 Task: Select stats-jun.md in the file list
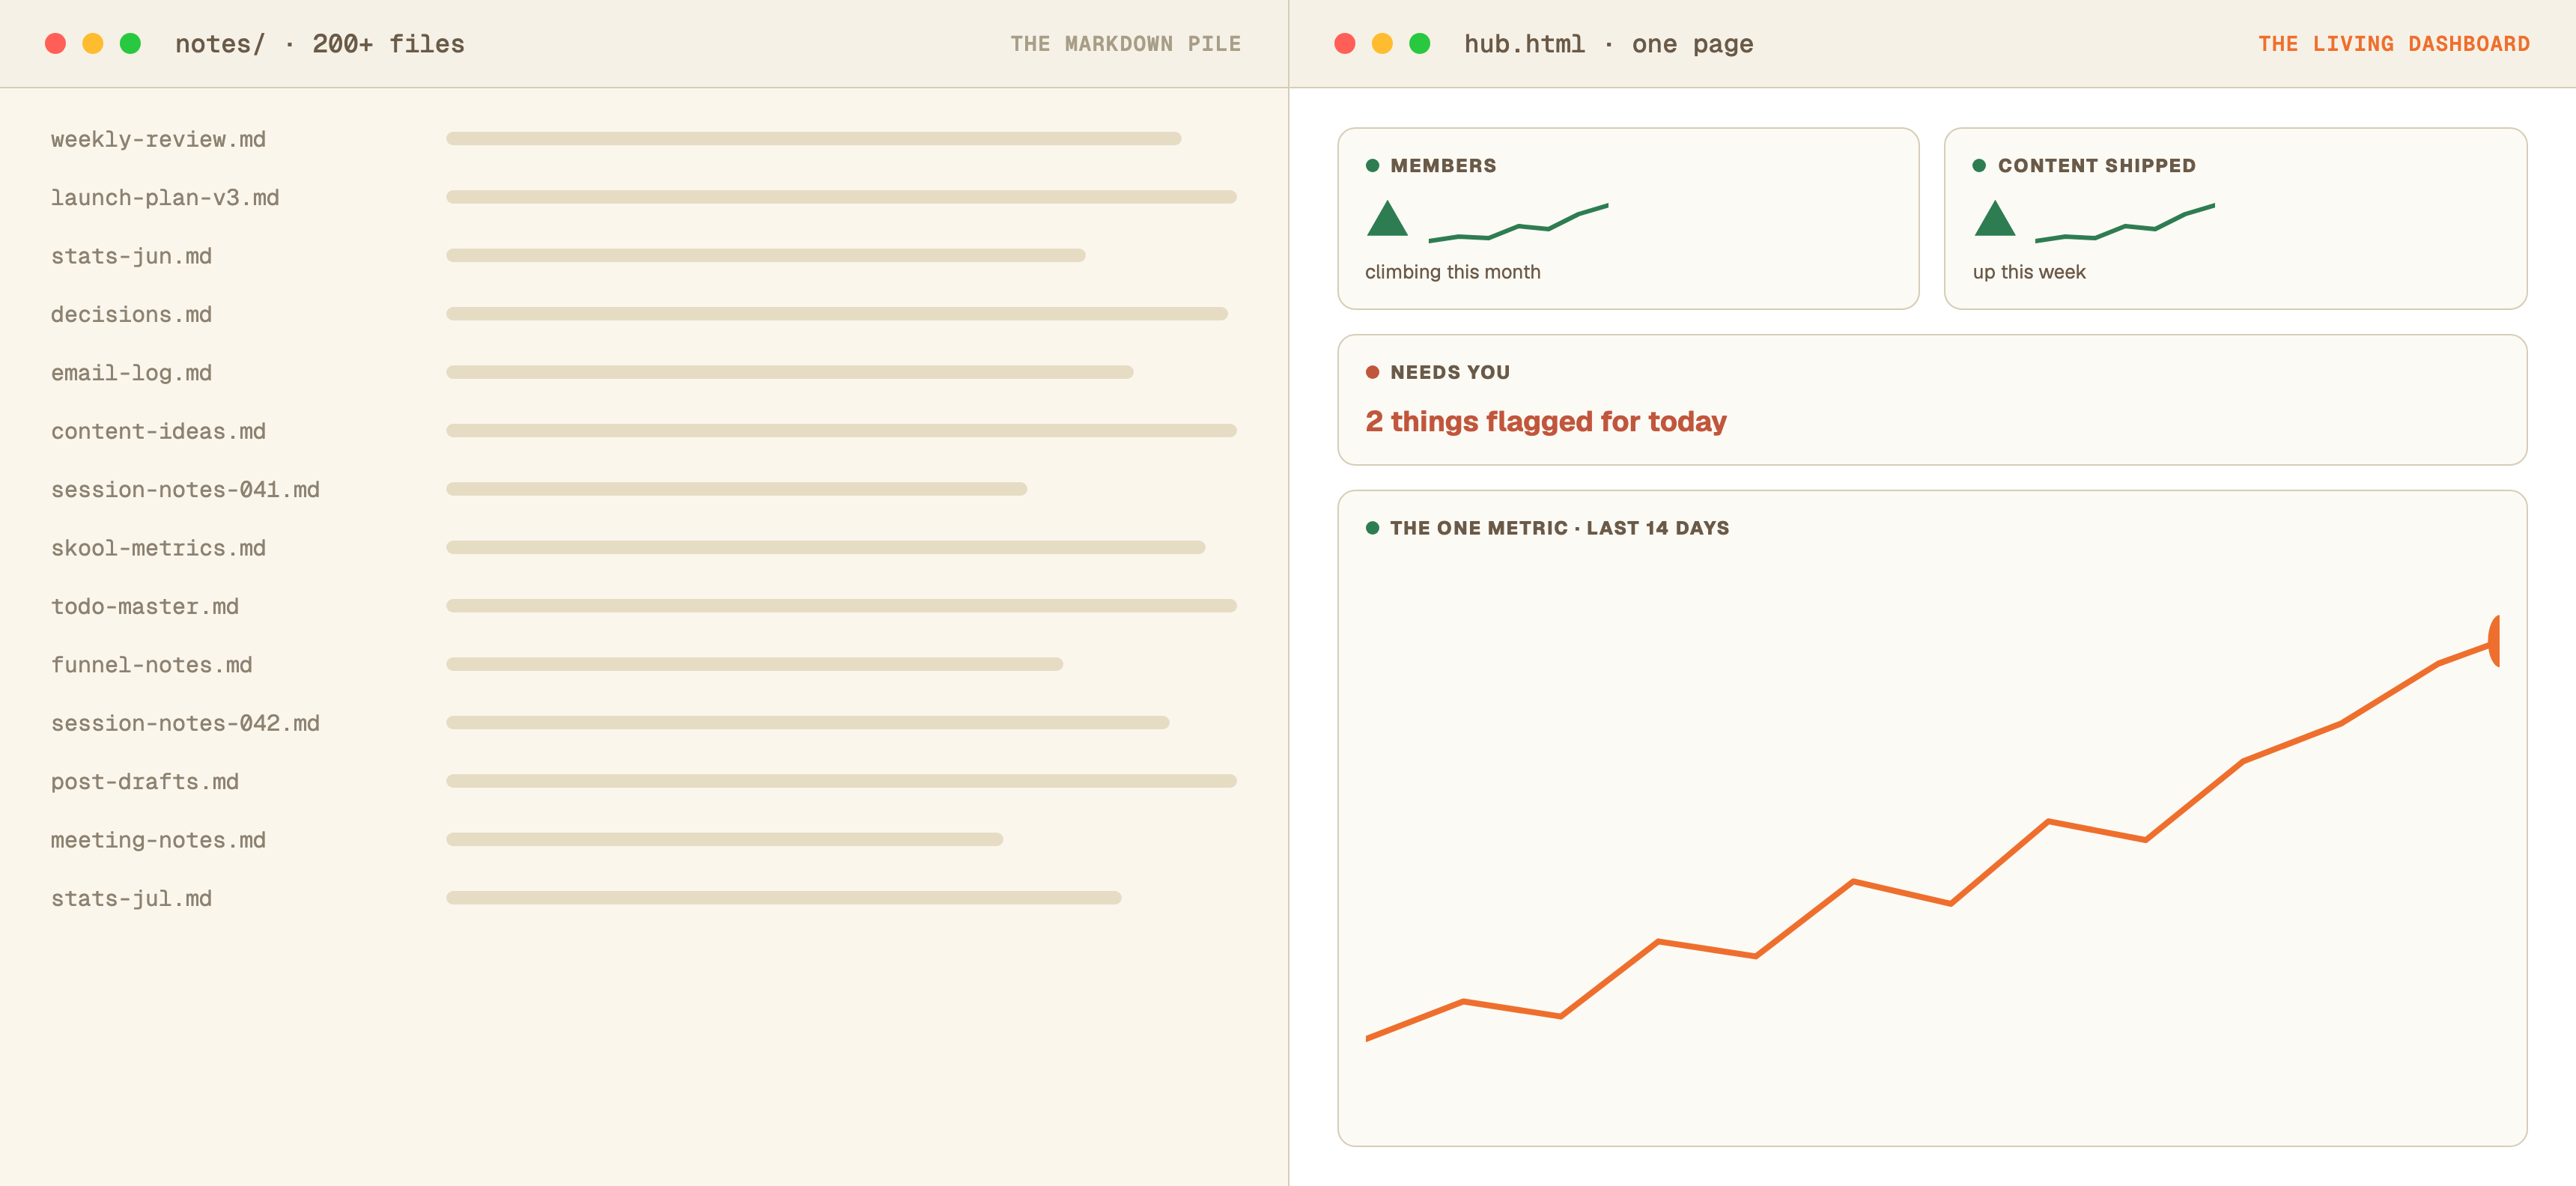[131, 256]
